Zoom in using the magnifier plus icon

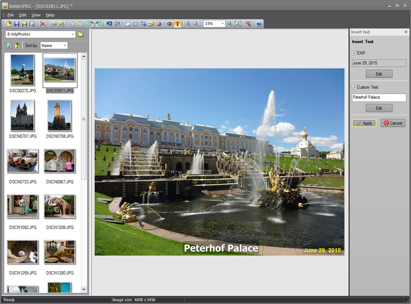click(x=188, y=24)
